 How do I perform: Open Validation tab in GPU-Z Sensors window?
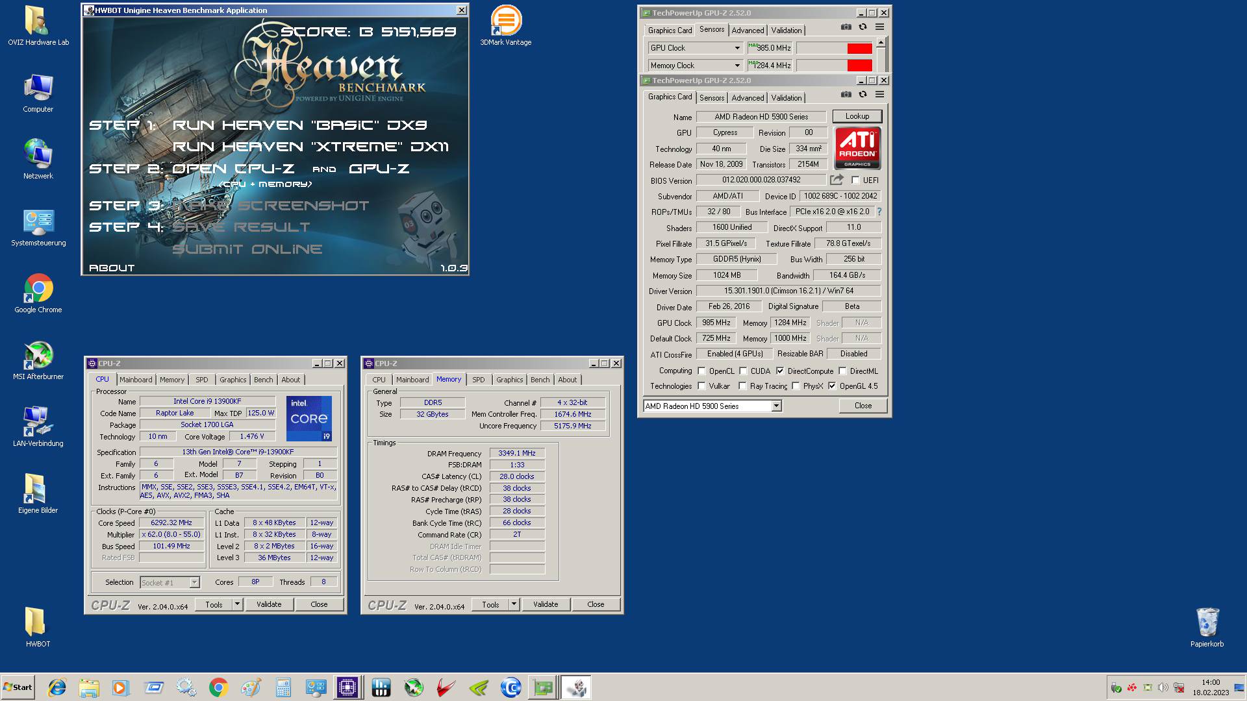tap(787, 31)
